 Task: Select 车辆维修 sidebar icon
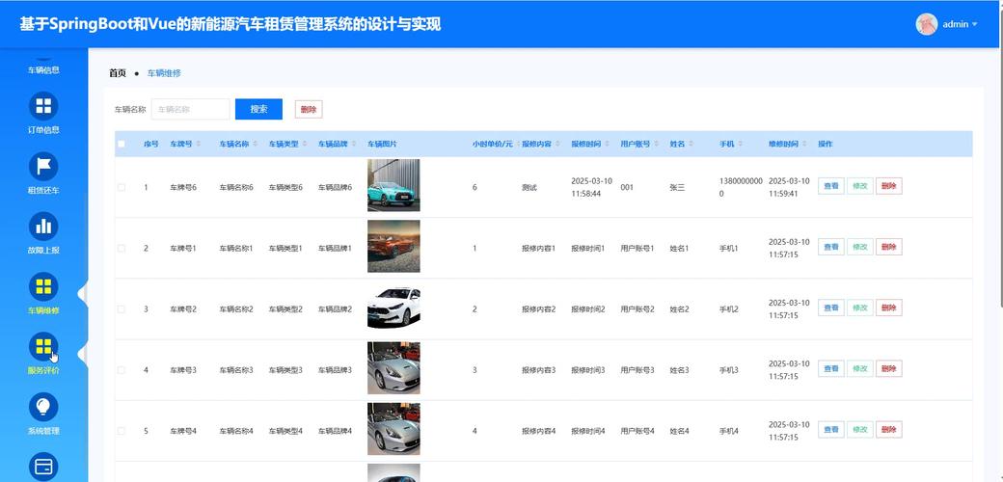coord(43,286)
